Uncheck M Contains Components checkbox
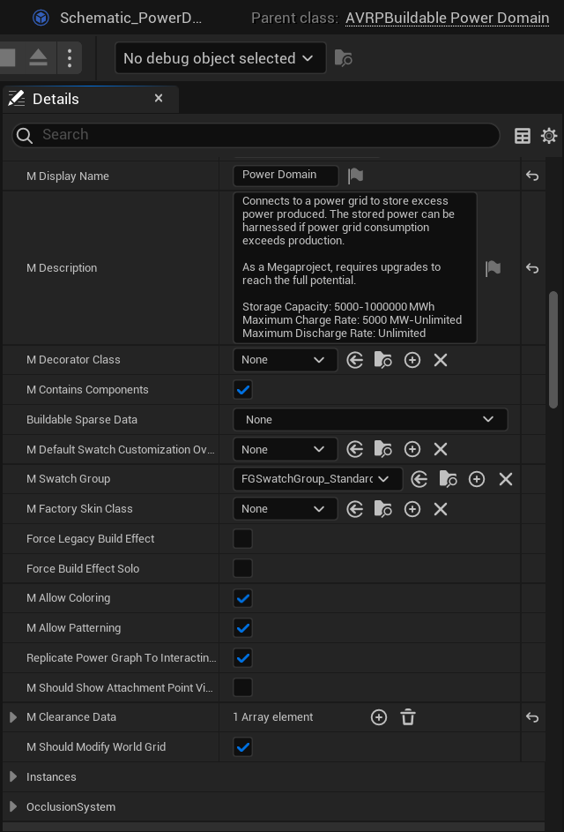The width and height of the screenshot is (564, 832). [242, 390]
